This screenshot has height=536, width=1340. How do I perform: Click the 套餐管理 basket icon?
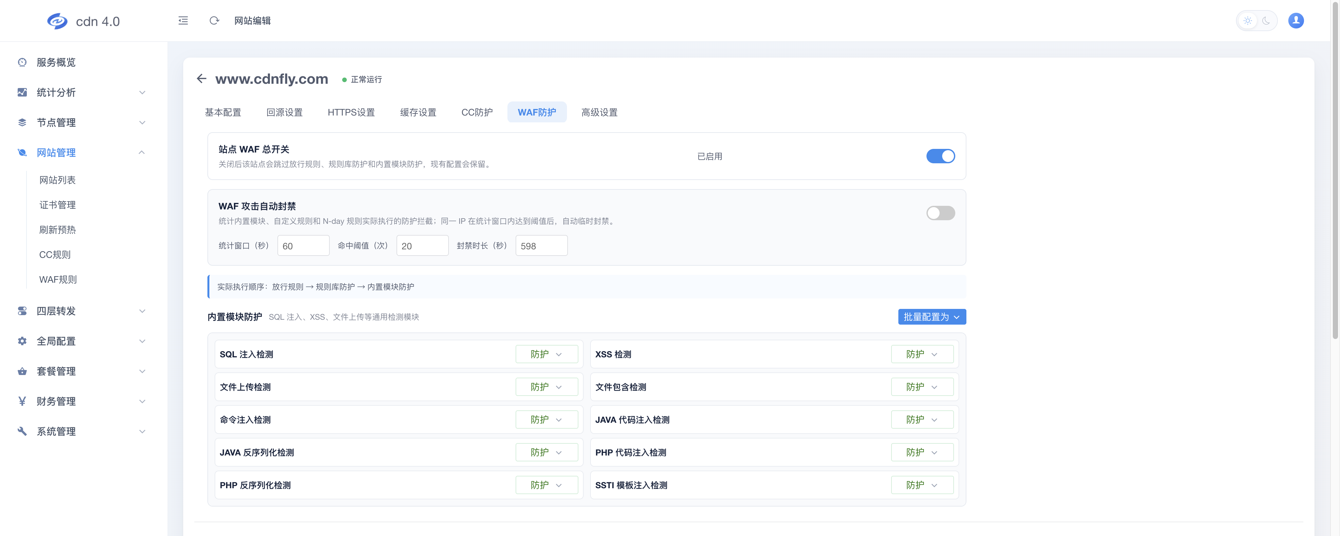tap(22, 371)
